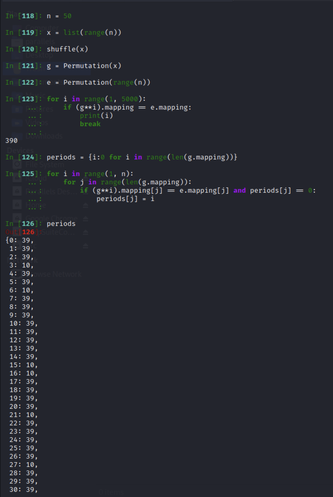Image resolution: width=333 pixels, height=497 pixels.
Task: Click the output row '16: 10,'
Action: coord(24,373)
